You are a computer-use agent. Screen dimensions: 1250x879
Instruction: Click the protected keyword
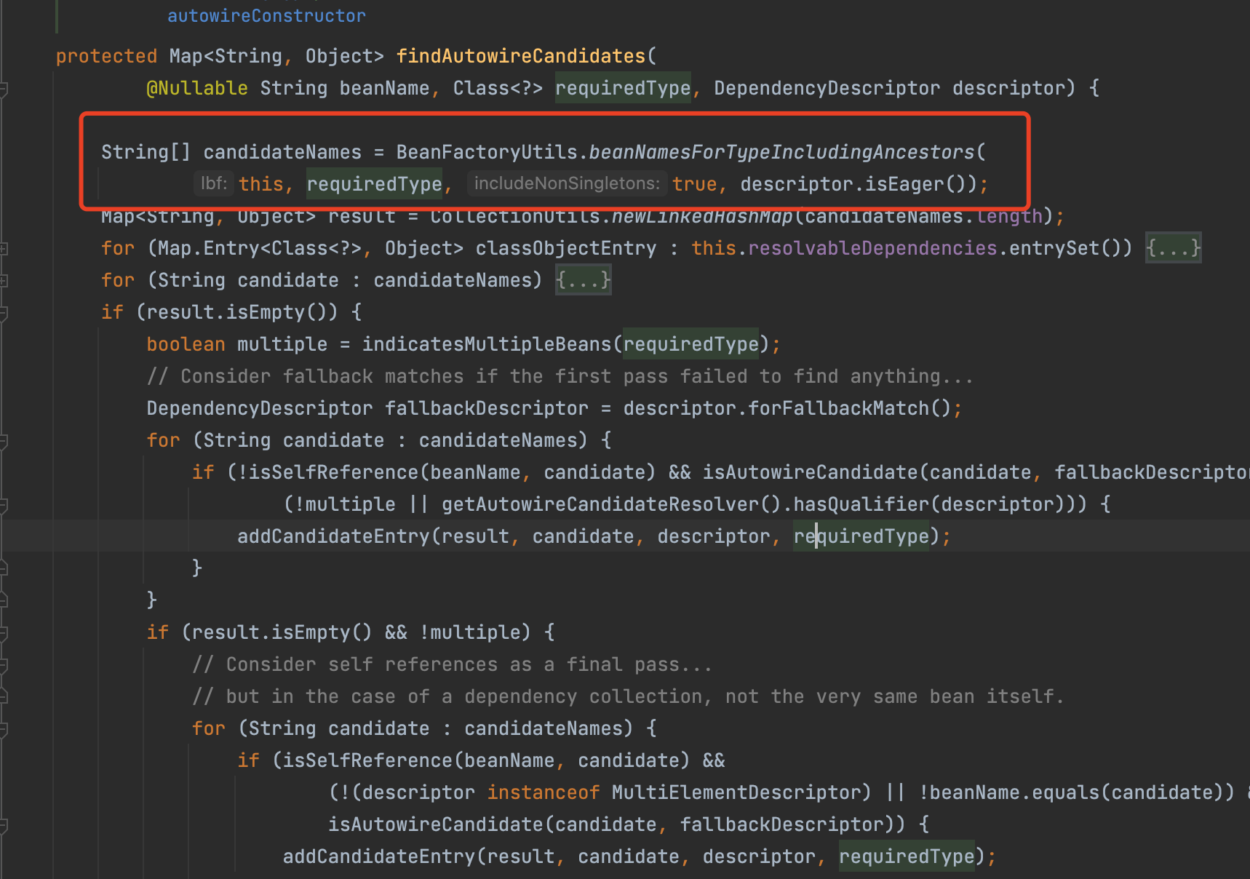point(106,56)
